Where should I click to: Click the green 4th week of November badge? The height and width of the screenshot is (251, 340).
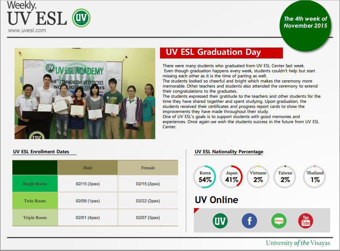click(x=305, y=25)
